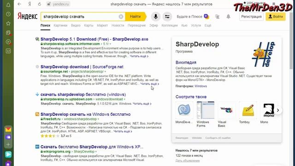
Task: Click the SharpDevelop logo image
Action: click(264, 54)
